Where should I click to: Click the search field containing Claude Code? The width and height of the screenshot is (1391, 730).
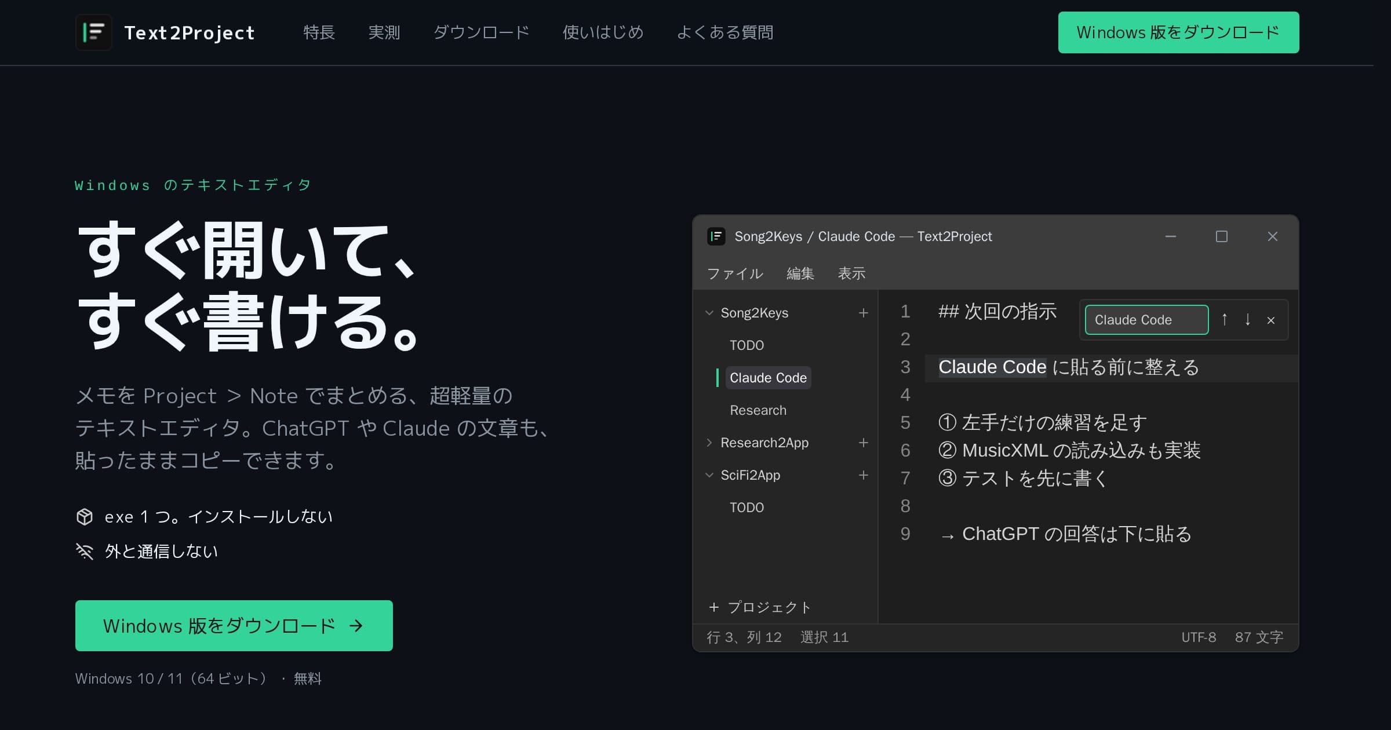click(x=1147, y=320)
